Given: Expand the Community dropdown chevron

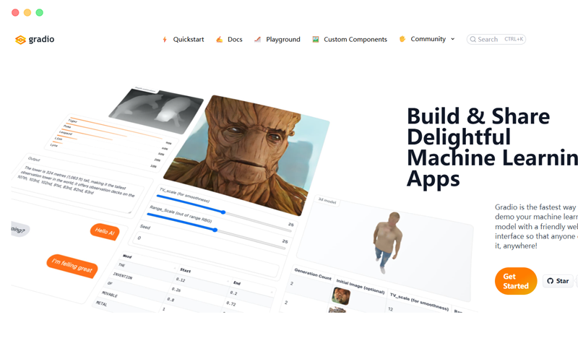Looking at the screenshot, I should click(453, 39).
